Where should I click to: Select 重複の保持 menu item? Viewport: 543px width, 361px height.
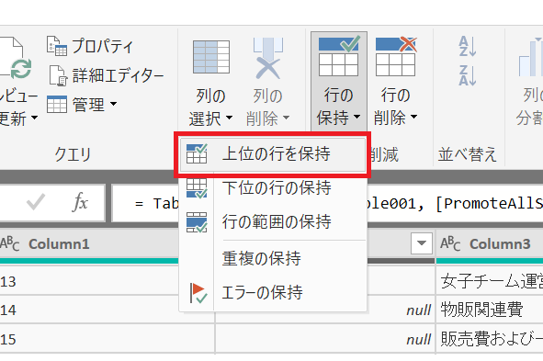[x=273, y=258]
